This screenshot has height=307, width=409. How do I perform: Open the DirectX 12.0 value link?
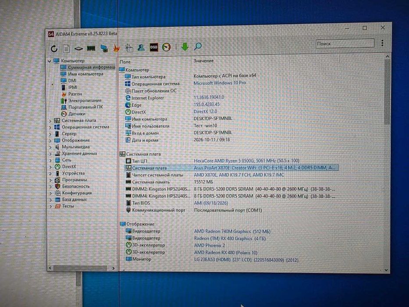click(x=205, y=111)
